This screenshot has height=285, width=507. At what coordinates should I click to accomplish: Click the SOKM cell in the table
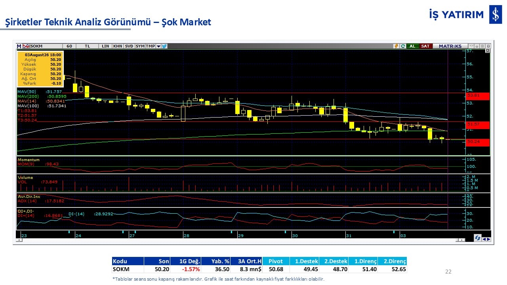[x=128, y=269]
